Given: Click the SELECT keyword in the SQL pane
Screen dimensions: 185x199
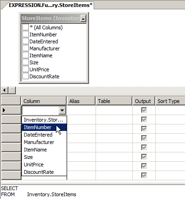Looking at the screenshot, I should point(10,188).
